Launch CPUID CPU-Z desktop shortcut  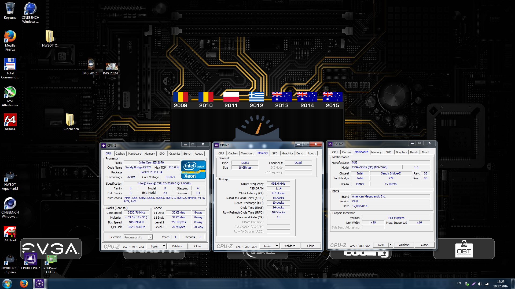(x=31, y=261)
